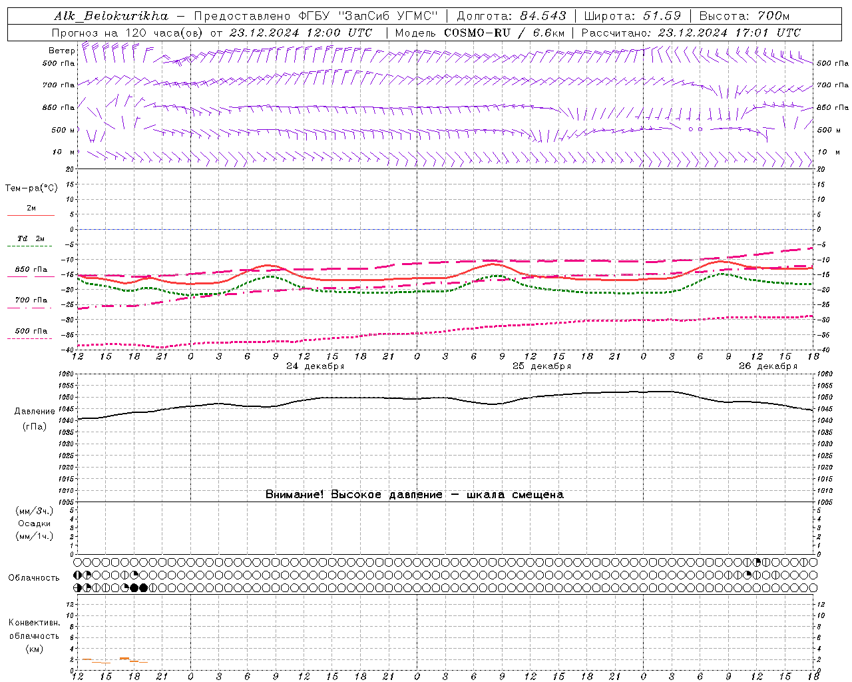Select the elevation text Высота: 700м
Image resolution: width=852 pixels, height=682 pixels.
[x=744, y=16]
